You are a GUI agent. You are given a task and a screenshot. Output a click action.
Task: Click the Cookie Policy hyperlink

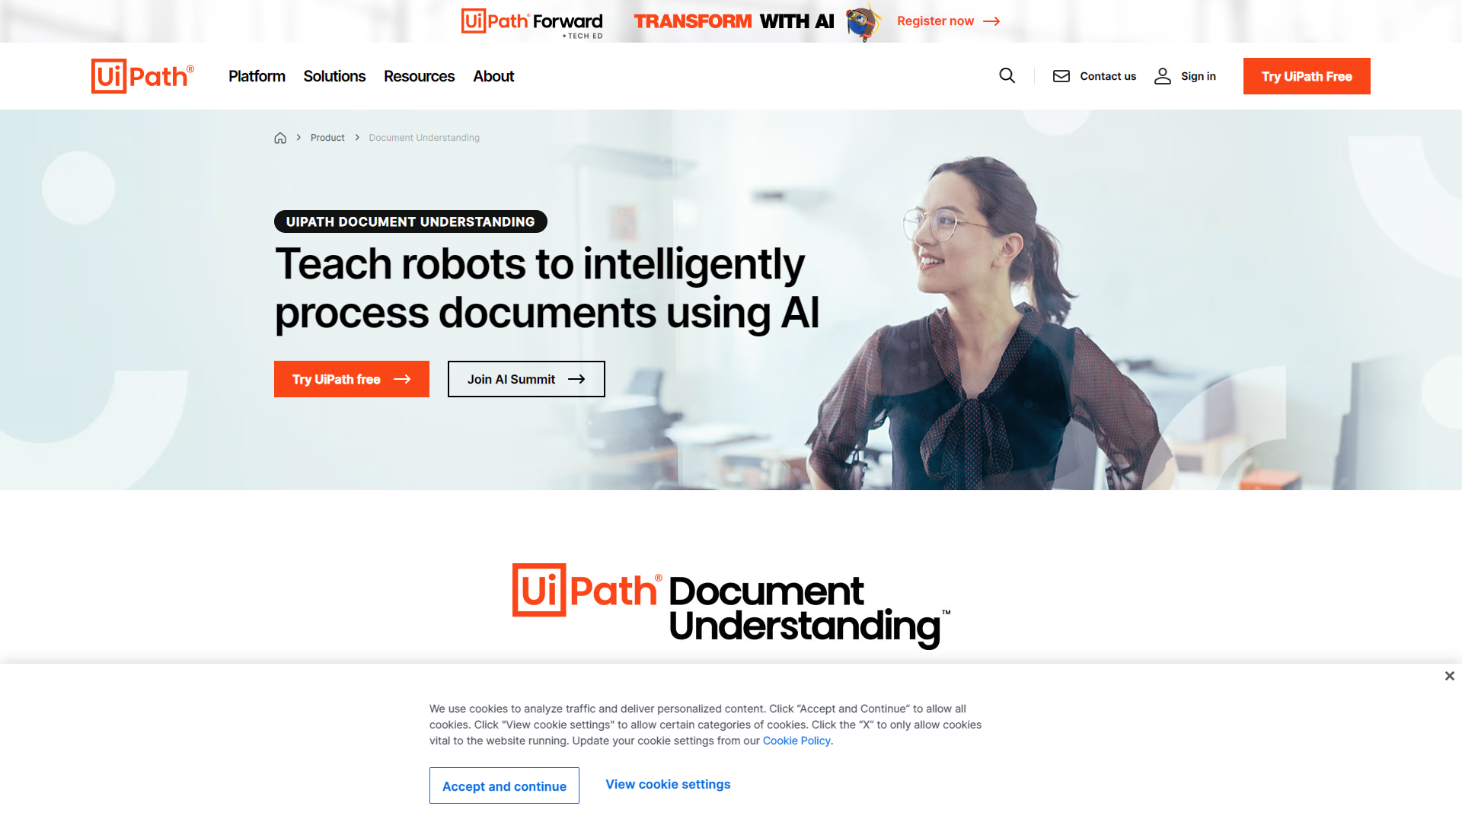[796, 741]
